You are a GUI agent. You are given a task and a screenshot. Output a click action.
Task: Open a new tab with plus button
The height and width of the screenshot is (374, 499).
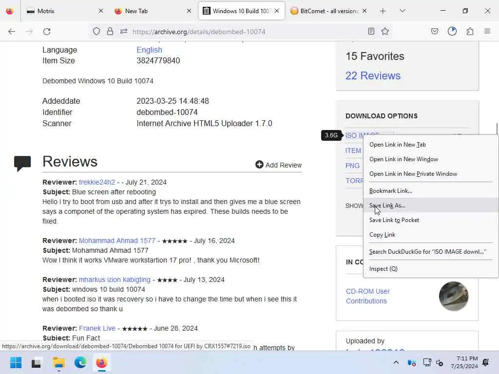coord(383,11)
